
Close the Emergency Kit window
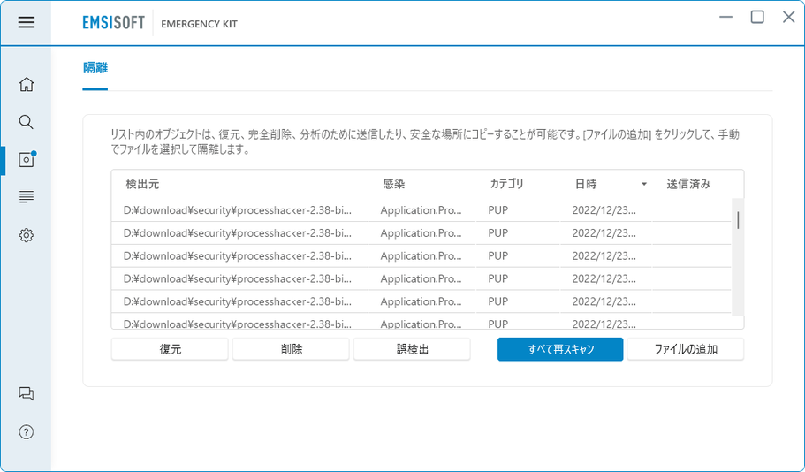click(788, 17)
